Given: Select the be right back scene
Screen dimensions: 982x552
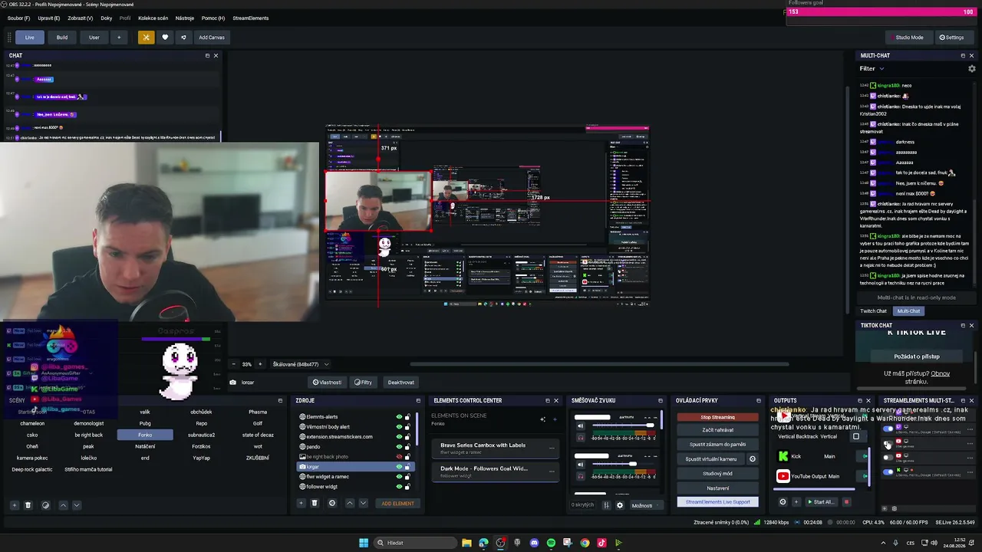Looking at the screenshot, I should pos(88,435).
